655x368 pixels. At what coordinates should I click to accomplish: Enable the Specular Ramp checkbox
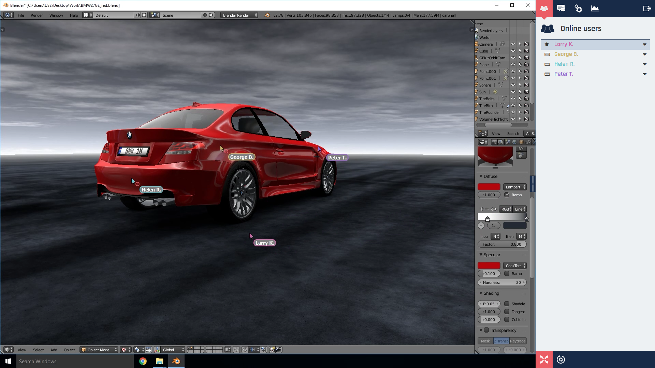point(507,273)
